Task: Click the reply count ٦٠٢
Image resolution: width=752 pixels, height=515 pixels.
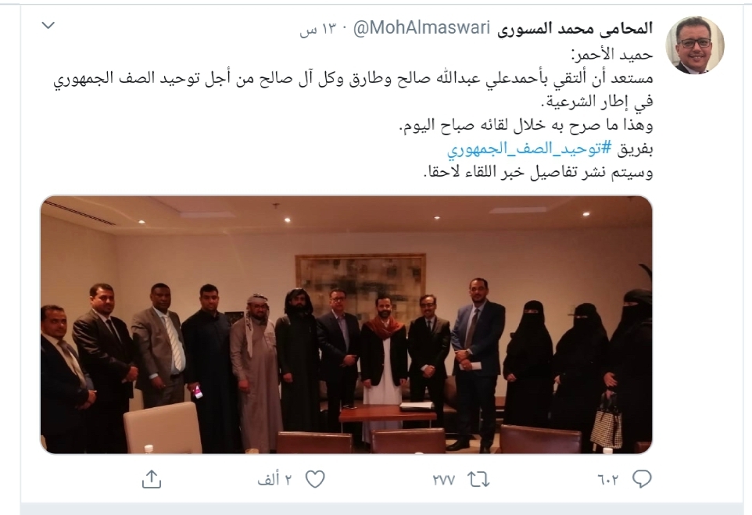Action: click(607, 480)
